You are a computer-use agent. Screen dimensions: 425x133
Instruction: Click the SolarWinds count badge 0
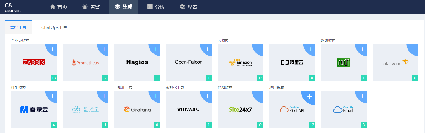click(x=415, y=78)
